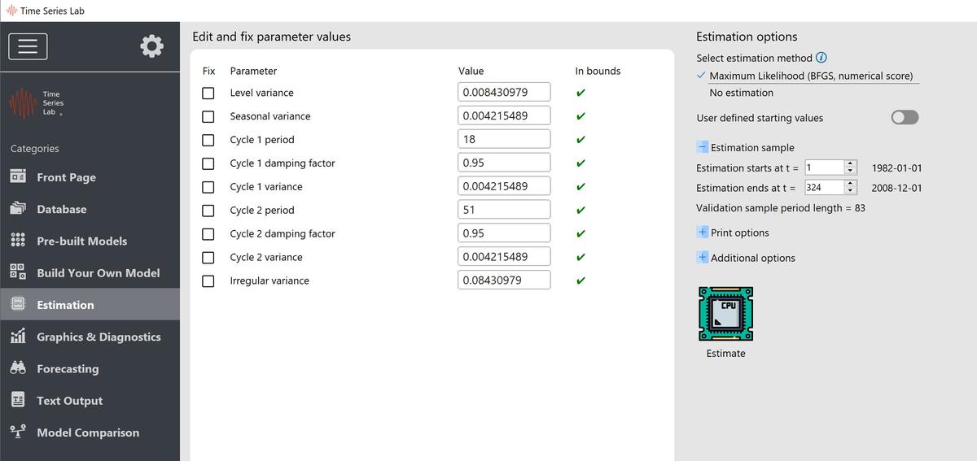The image size is (977, 461).
Task: Click the Forecasting binoculars icon
Action: [x=18, y=368]
